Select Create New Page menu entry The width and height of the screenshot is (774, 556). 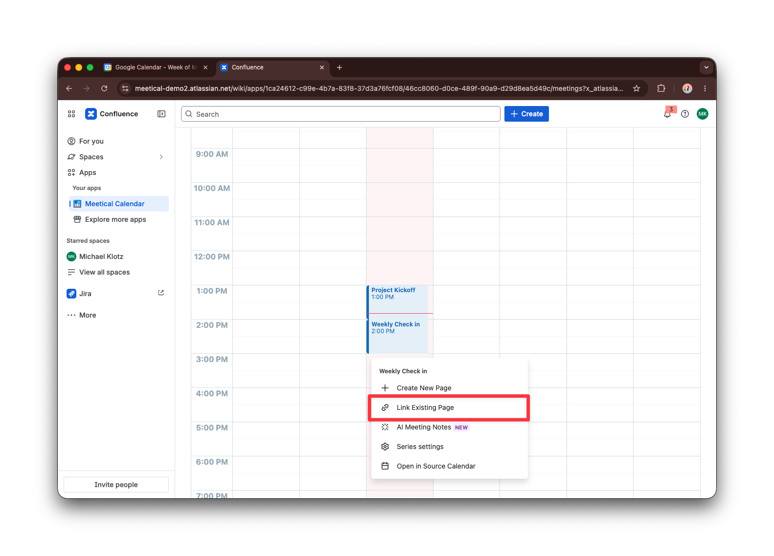click(x=450, y=388)
